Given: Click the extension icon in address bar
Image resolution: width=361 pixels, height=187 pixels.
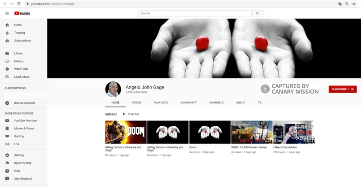Looking at the screenshot, I should (x=340, y=4).
